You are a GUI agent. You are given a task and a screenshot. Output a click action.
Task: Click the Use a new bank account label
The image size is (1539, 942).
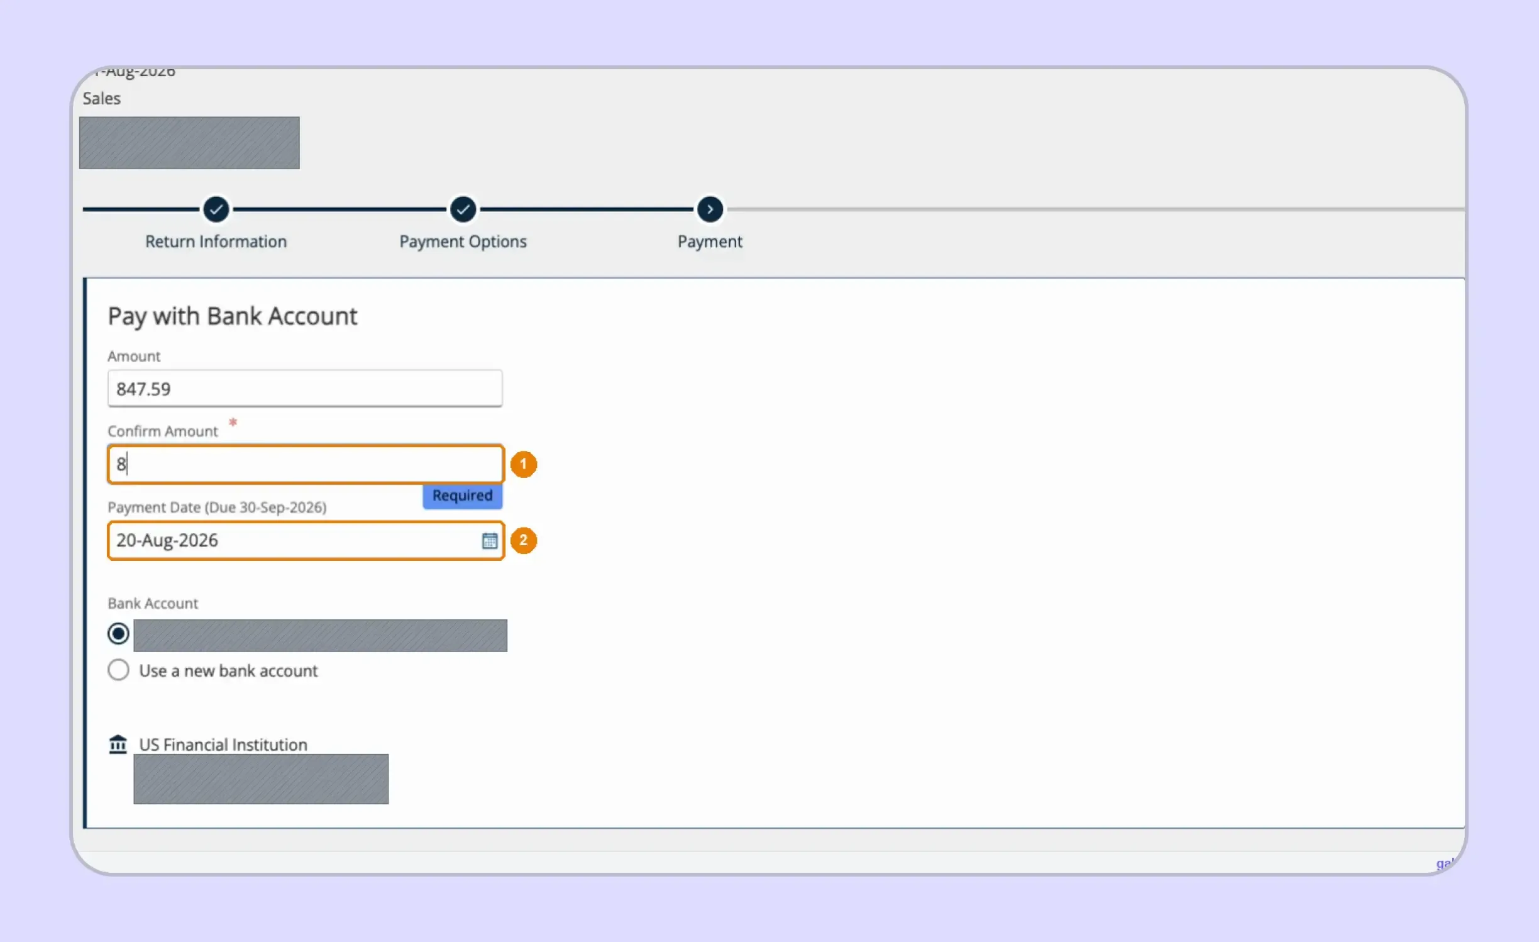pos(228,671)
